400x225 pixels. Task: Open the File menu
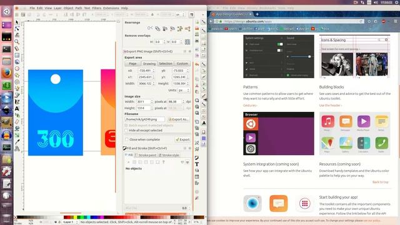click(32, 8)
